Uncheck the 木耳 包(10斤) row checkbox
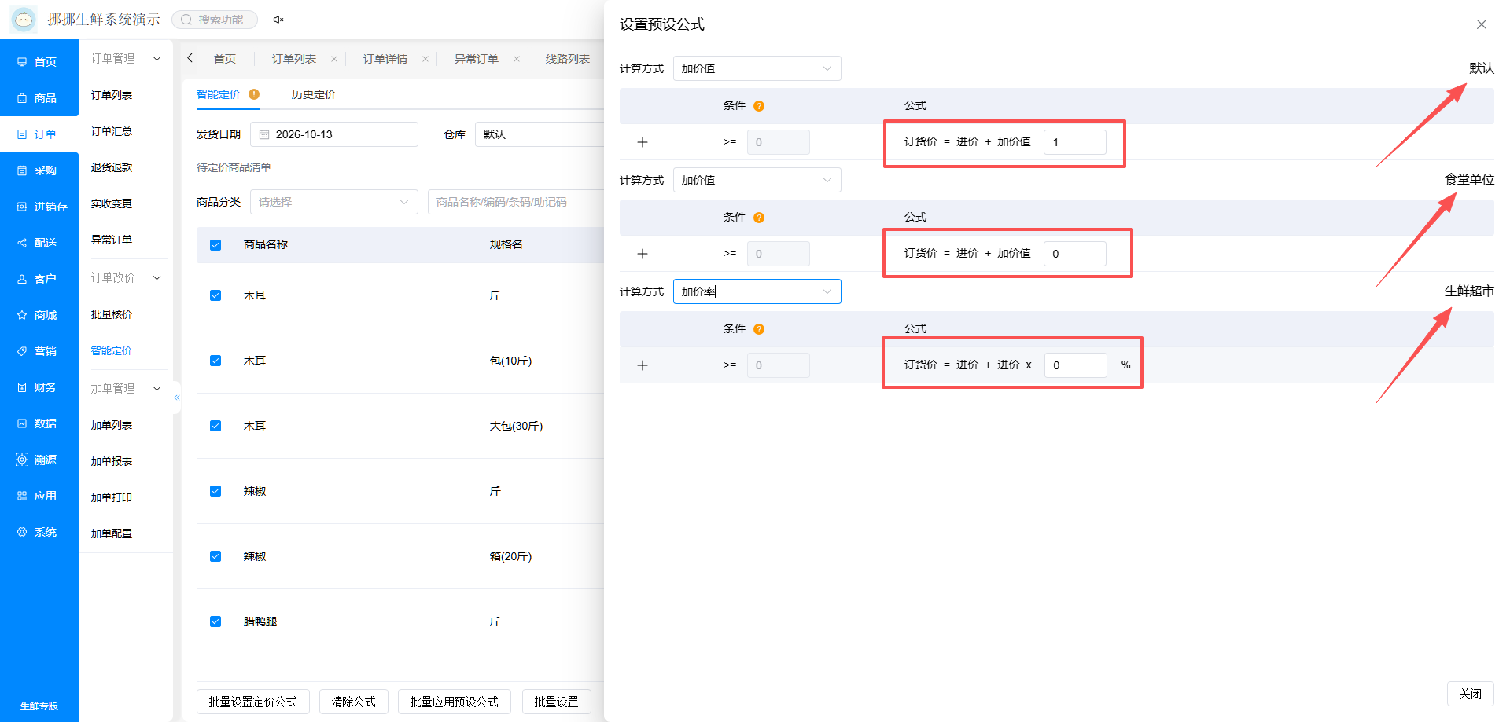This screenshot has width=1510, height=722. coord(215,361)
